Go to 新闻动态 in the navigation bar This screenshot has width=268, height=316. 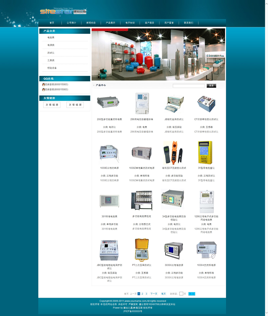click(x=91, y=23)
